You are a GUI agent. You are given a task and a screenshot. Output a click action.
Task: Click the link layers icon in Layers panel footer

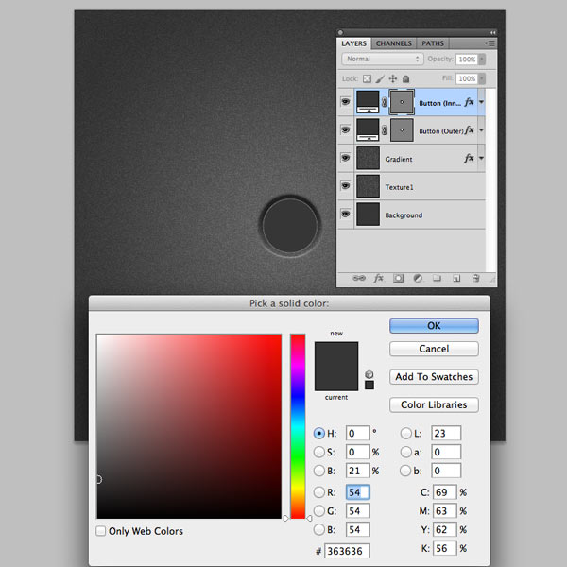359,278
